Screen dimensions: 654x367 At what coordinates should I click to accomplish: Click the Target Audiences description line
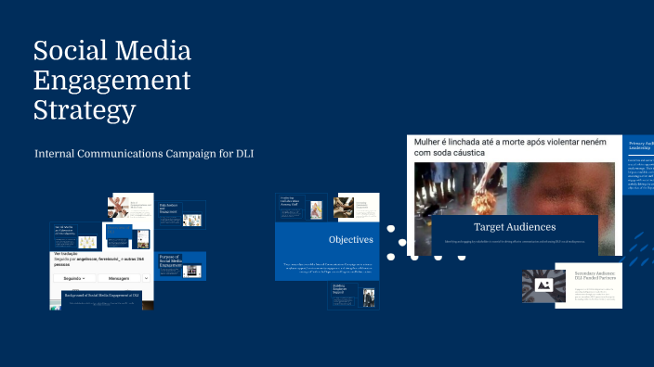pyautogui.click(x=515, y=242)
